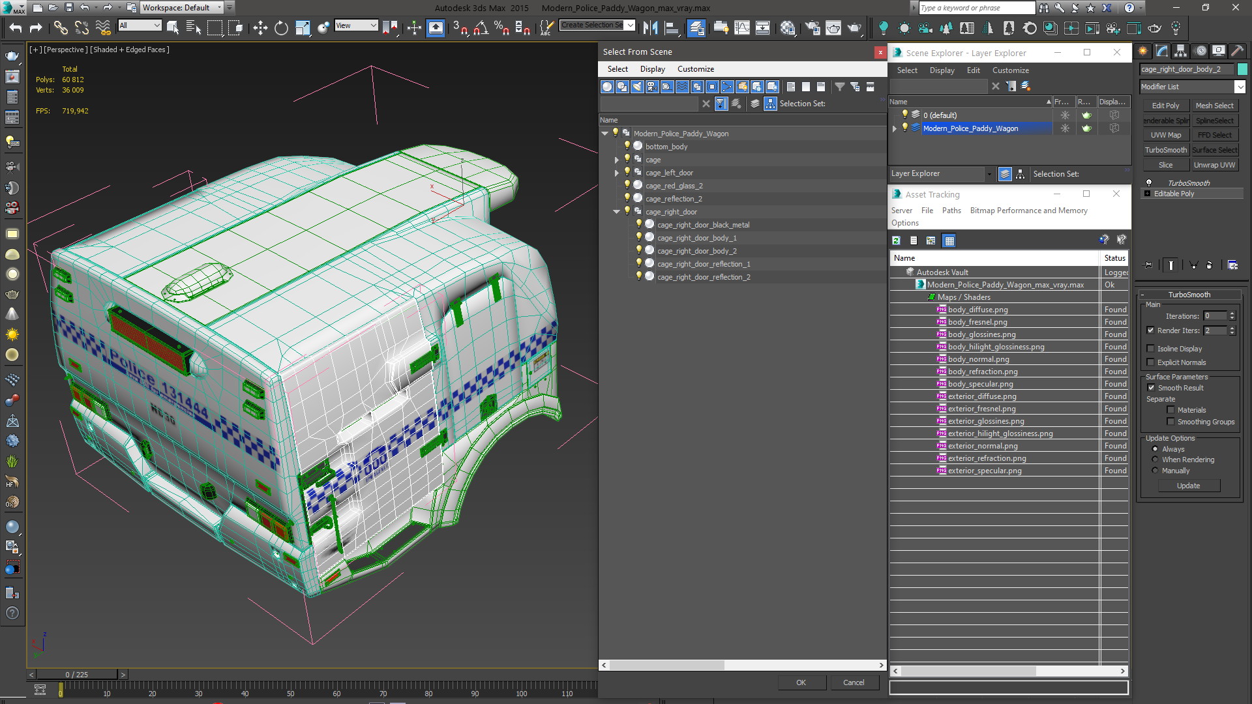Collapse the cage_right_door node

pos(617,212)
